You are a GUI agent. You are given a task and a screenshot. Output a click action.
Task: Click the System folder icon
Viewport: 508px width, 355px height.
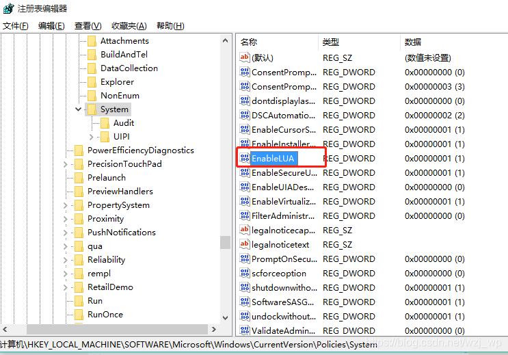coord(92,109)
